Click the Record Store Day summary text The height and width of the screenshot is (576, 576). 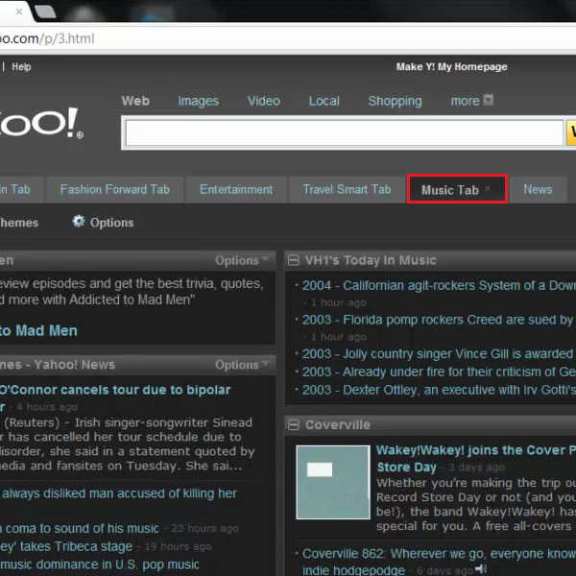(x=476, y=504)
